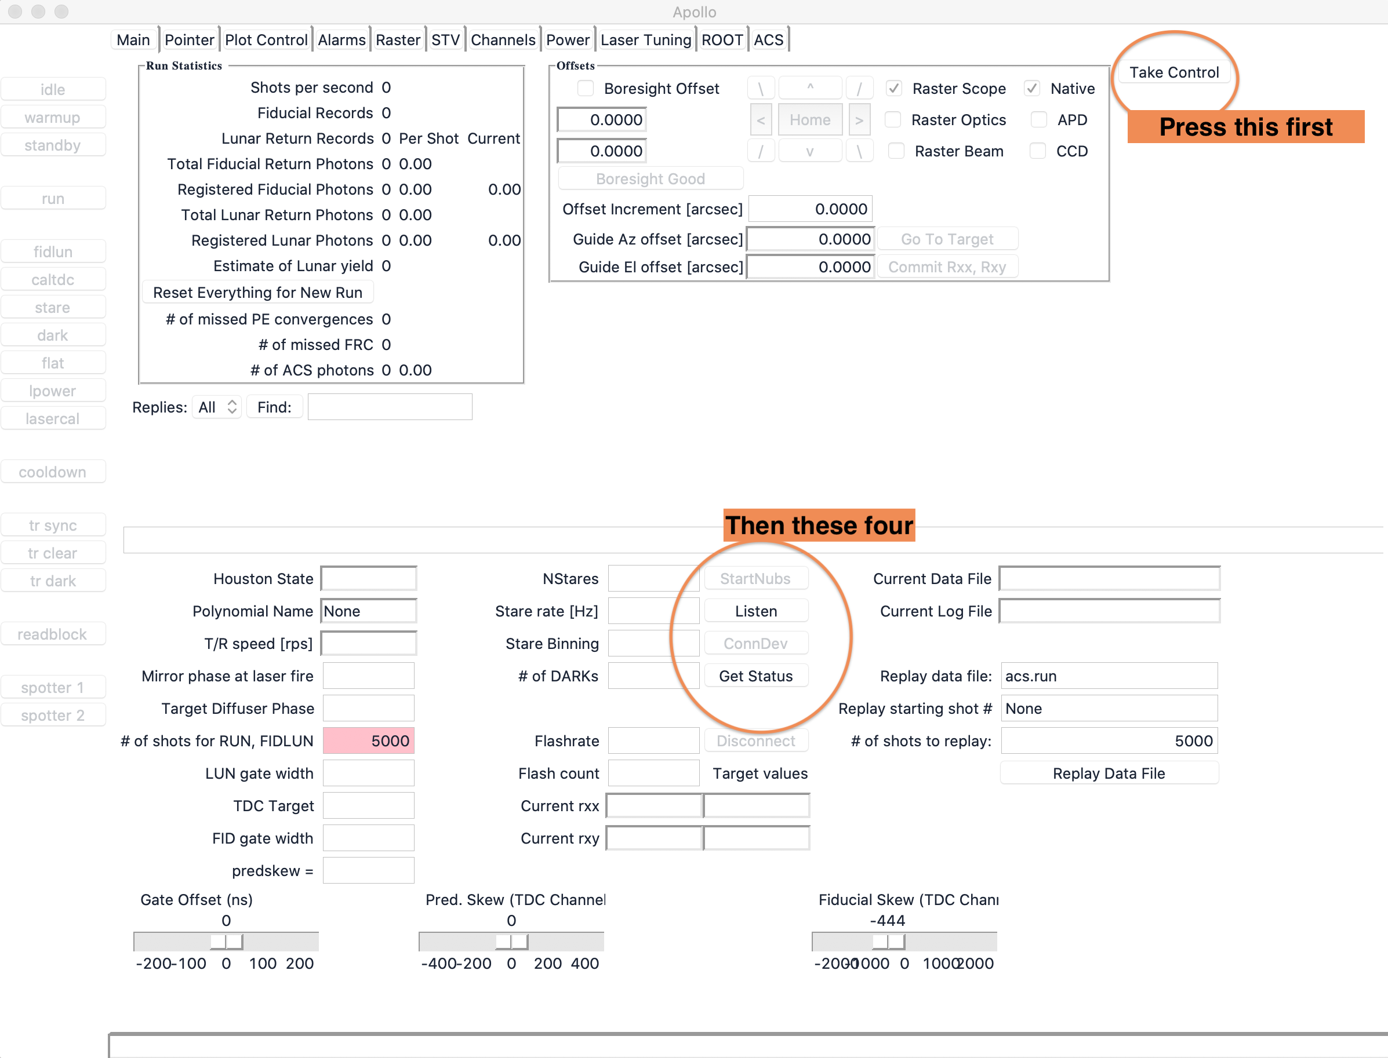
Task: Click the standby state button
Action: click(53, 145)
